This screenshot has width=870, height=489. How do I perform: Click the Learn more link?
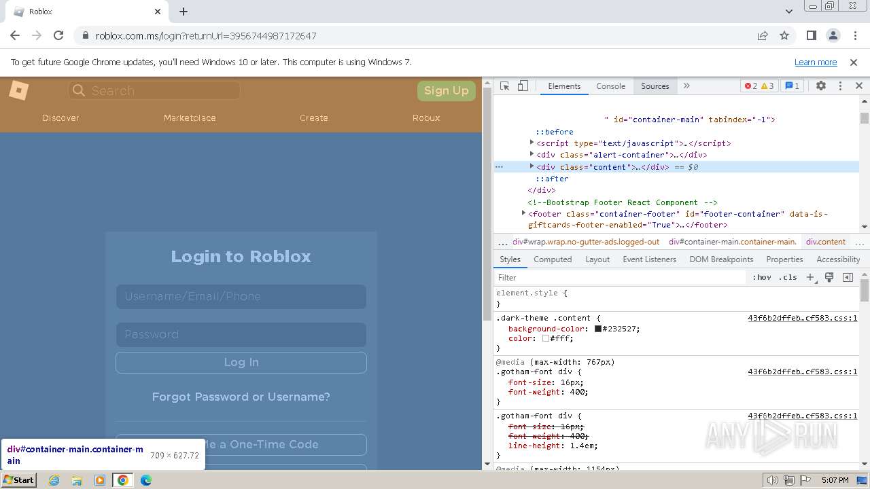tap(816, 62)
